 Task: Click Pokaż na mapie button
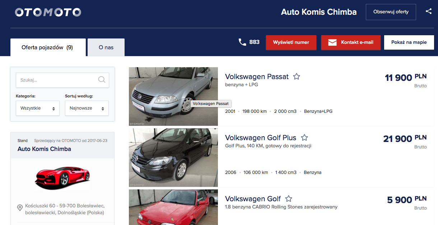(409, 42)
